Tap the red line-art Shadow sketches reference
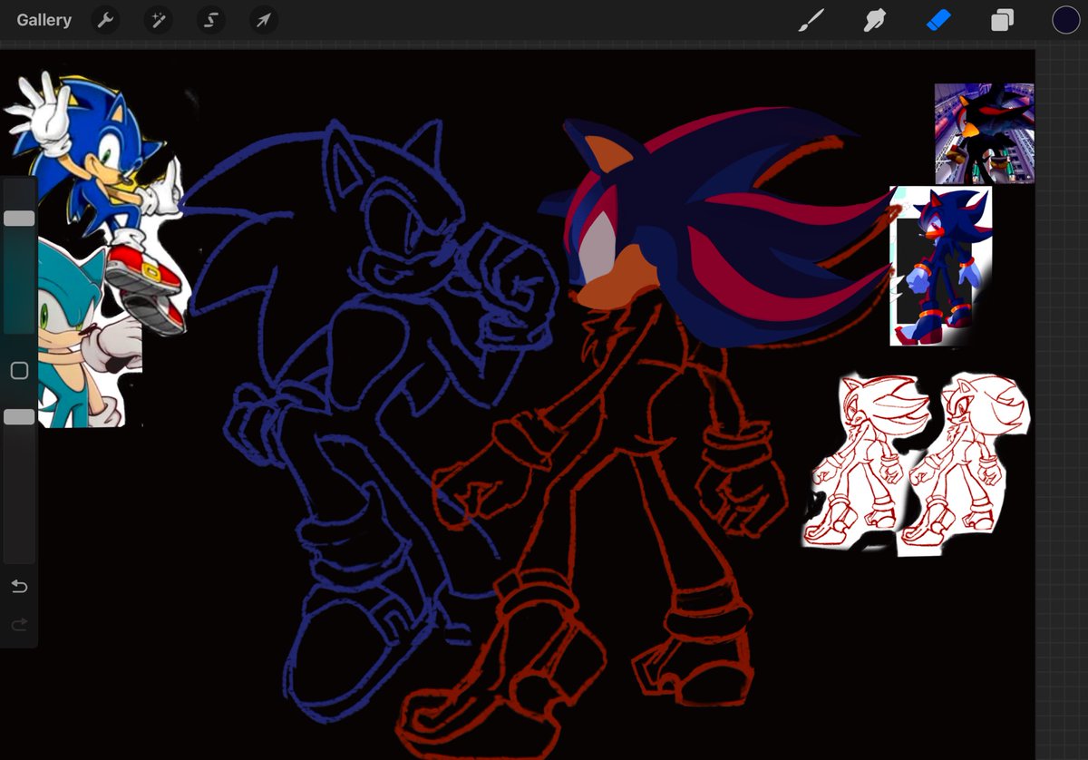 pos(918,463)
